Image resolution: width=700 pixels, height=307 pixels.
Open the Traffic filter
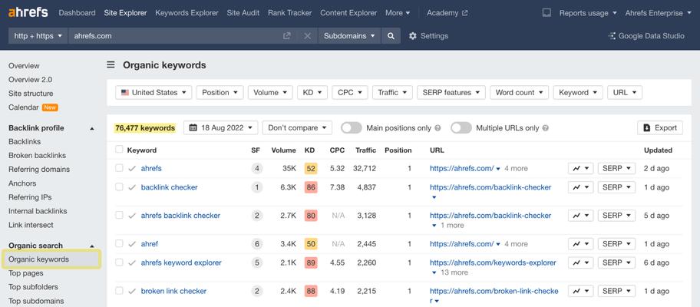tap(392, 92)
